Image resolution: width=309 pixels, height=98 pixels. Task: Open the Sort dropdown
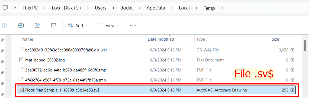click(78, 25)
